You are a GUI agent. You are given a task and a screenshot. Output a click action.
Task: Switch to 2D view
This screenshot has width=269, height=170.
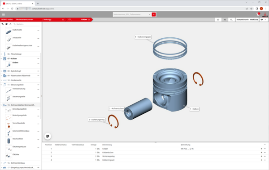218,20
